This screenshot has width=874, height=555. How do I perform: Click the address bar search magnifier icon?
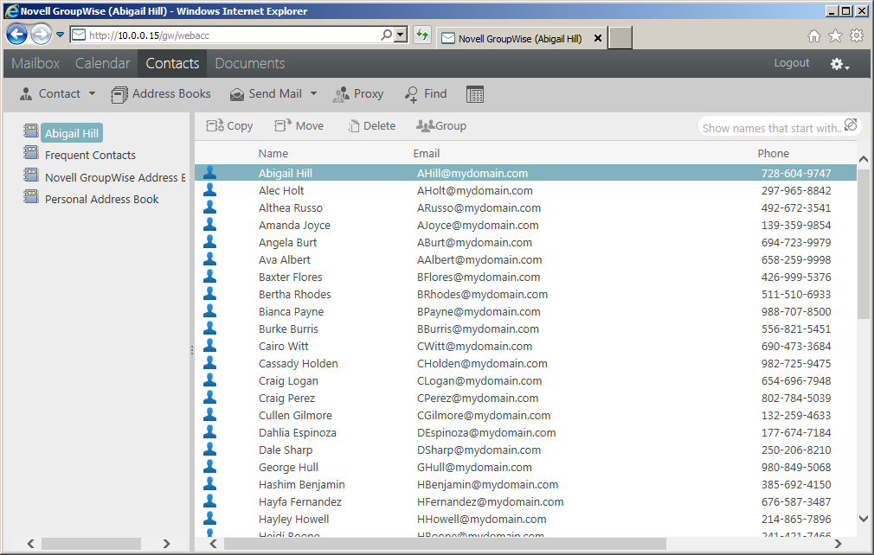coord(386,35)
